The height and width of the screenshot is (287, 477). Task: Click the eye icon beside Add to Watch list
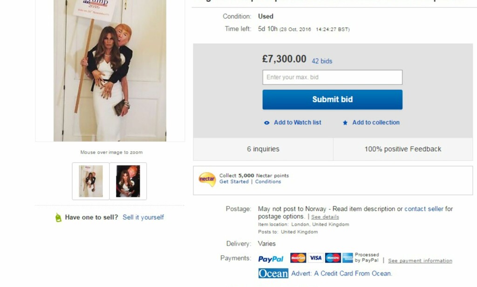[x=266, y=123]
